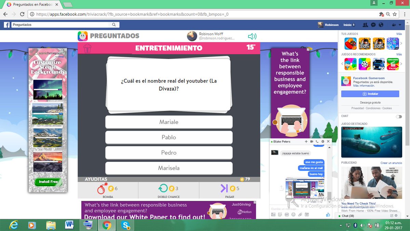Click Install Free on scenic ad
The image size is (410, 231).
49,182
